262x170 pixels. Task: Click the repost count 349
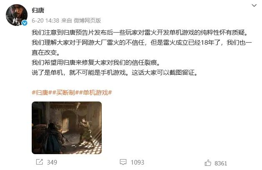tap(52, 162)
